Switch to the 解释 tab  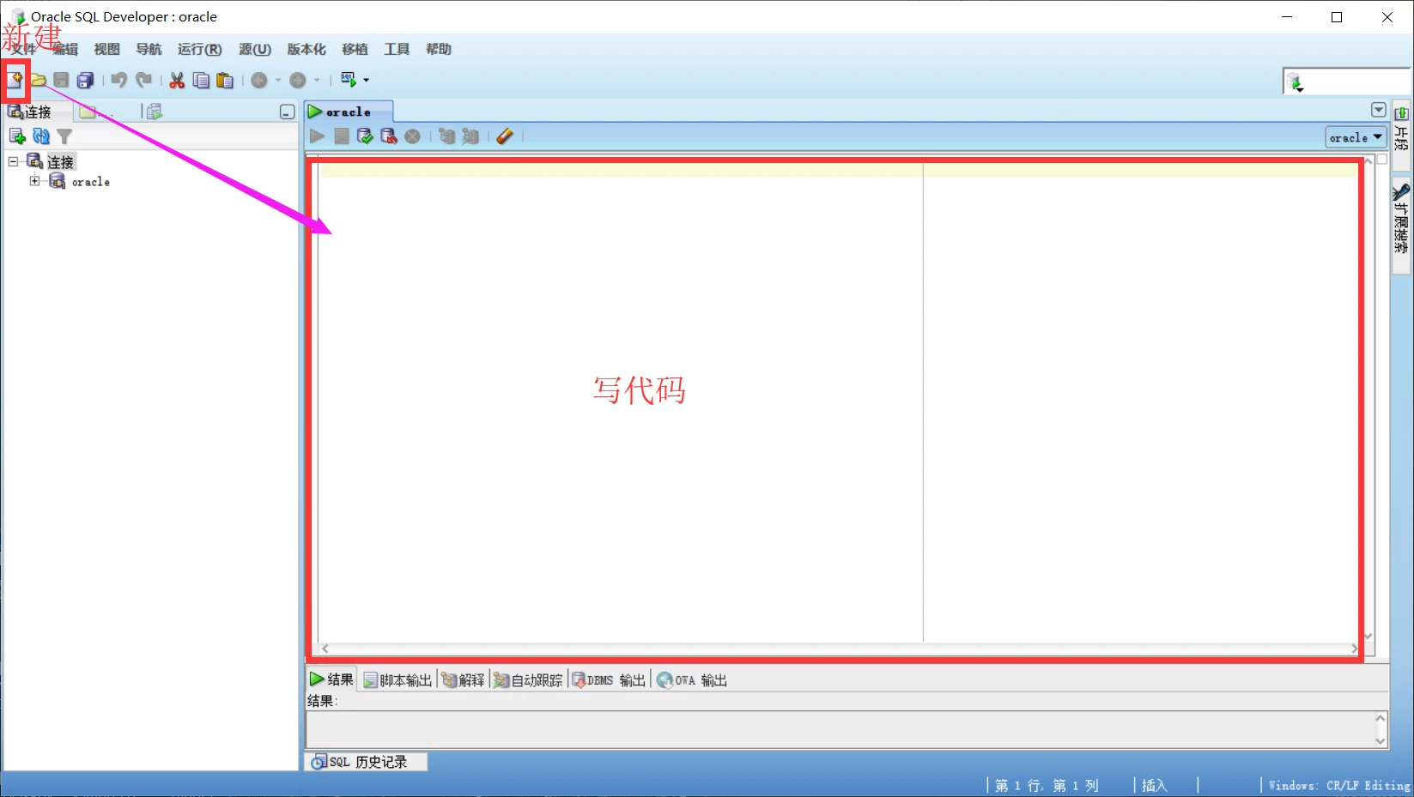click(x=463, y=679)
